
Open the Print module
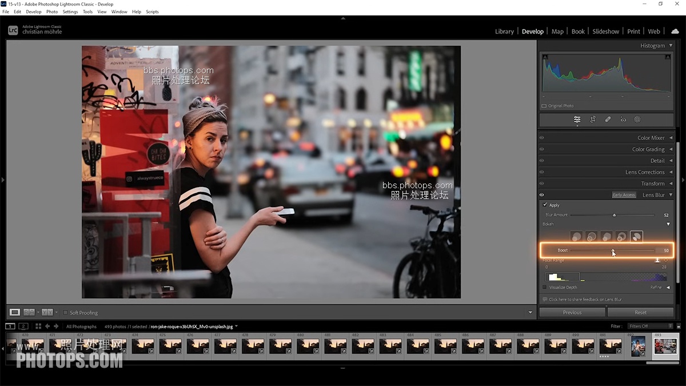pyautogui.click(x=633, y=31)
